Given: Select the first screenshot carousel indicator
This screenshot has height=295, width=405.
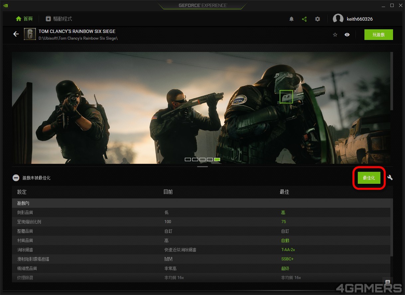Looking at the screenshot, I should point(188,159).
